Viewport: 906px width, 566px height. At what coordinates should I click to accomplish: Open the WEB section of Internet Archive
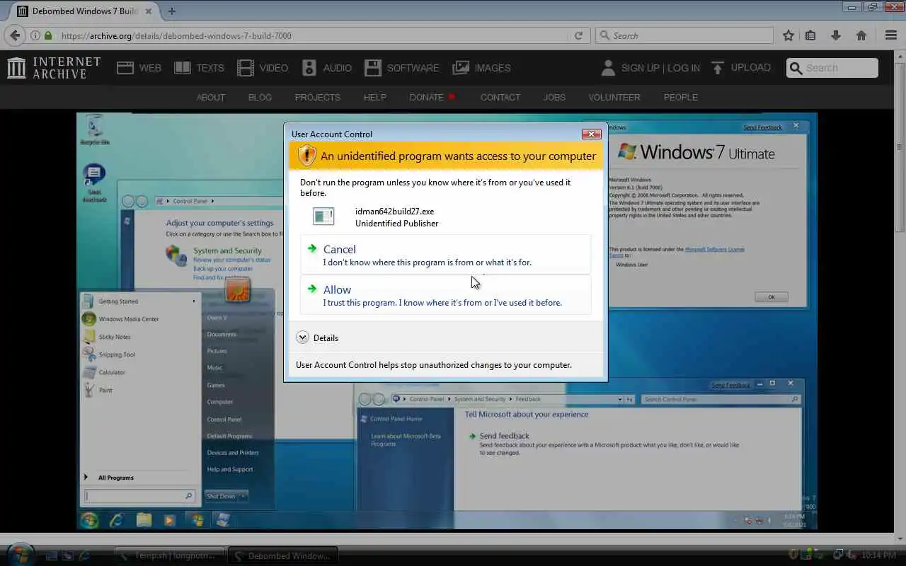point(139,68)
